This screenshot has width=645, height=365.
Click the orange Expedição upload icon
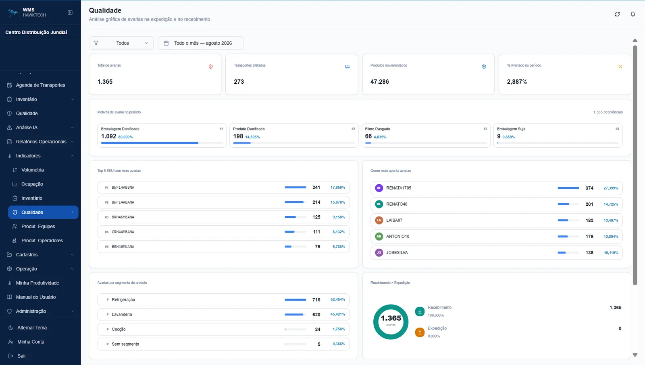[420, 332]
